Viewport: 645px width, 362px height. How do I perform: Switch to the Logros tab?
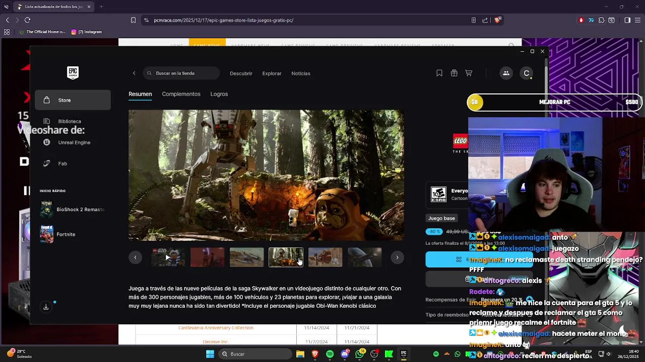219,94
